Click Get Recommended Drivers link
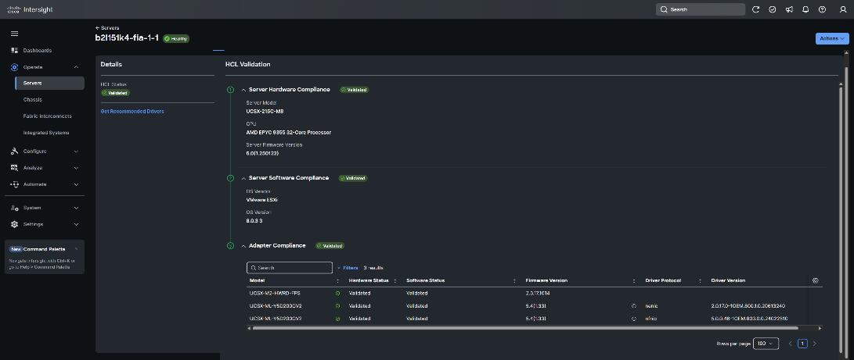The height and width of the screenshot is (360, 854). pyautogui.click(x=132, y=112)
